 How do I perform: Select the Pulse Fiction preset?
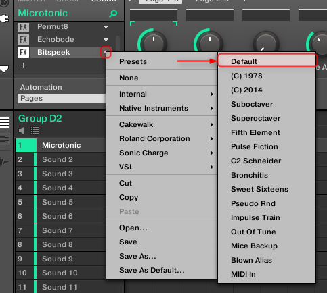pos(267,146)
